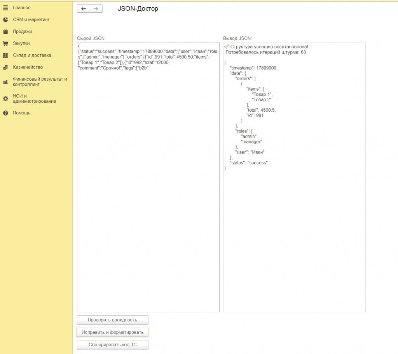Click the Помощь question mark icon
The height and width of the screenshot is (354, 398).
click(x=5, y=113)
